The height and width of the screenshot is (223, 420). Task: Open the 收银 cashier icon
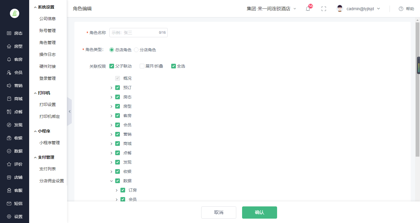tap(9, 138)
